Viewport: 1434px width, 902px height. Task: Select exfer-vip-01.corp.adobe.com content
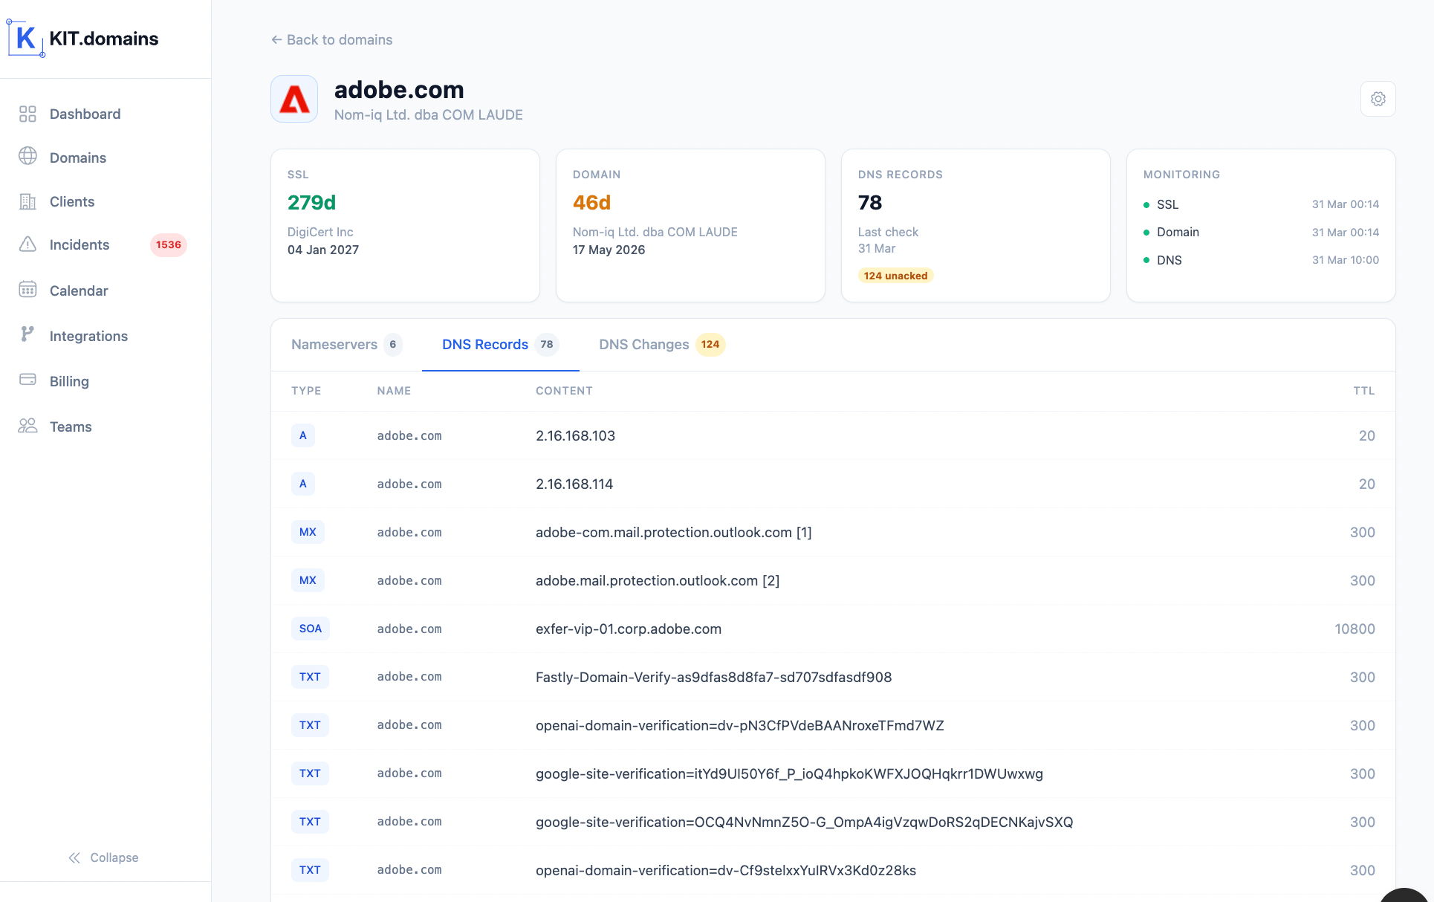pos(629,629)
